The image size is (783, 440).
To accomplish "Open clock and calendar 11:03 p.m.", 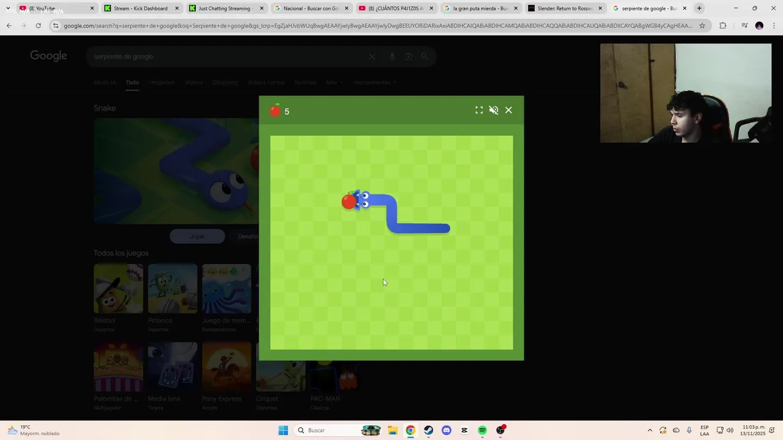I will tap(753, 430).
